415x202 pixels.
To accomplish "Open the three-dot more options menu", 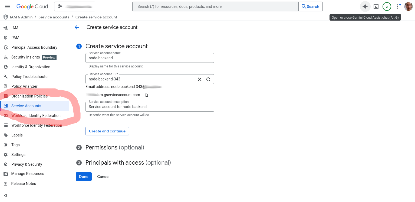I will pos(398,6).
